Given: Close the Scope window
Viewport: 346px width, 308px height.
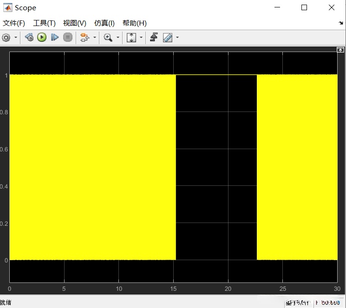Looking at the screenshot, I should tap(332, 7).
